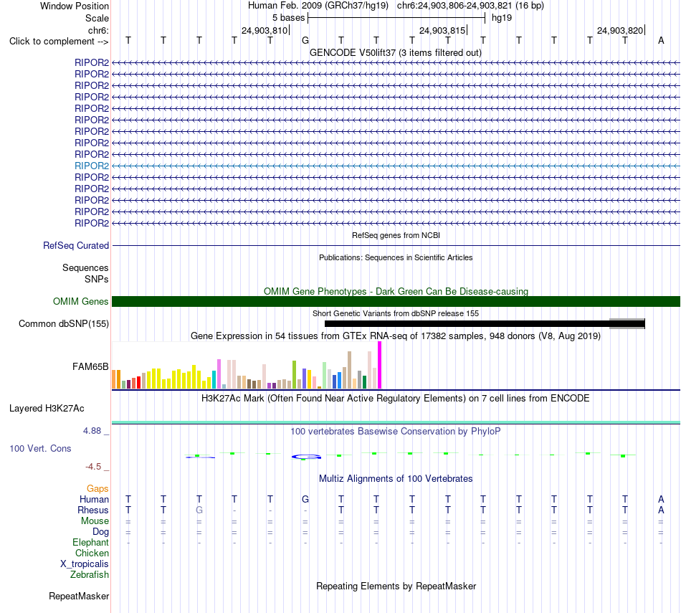Viewport: 681px width, 613px height.
Task: Open the RepeatMasker track label
Action: click(x=79, y=596)
